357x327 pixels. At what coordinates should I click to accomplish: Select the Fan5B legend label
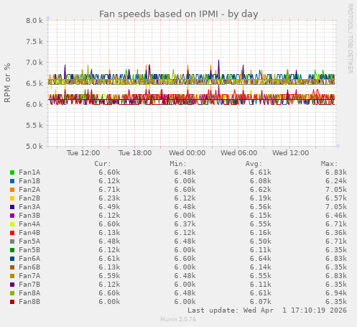point(29,250)
